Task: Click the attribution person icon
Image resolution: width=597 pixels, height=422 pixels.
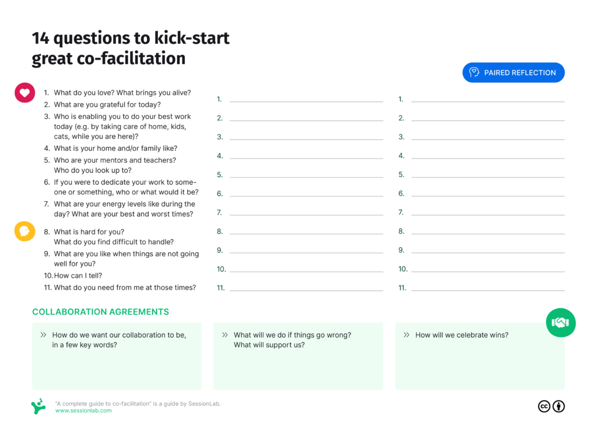Action: (559, 406)
